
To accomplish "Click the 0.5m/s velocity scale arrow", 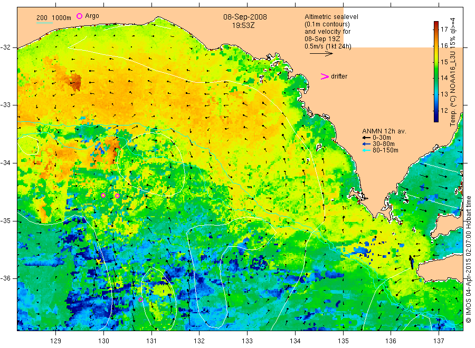I will point(321,54).
